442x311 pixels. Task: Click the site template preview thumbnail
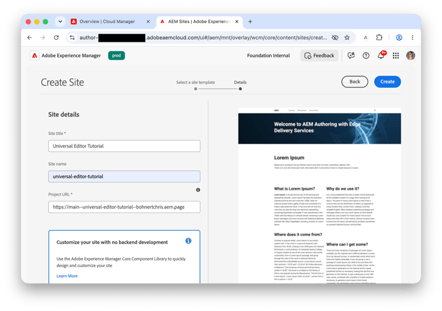(x=319, y=196)
